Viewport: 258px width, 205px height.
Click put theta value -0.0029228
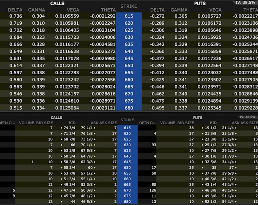245,108
